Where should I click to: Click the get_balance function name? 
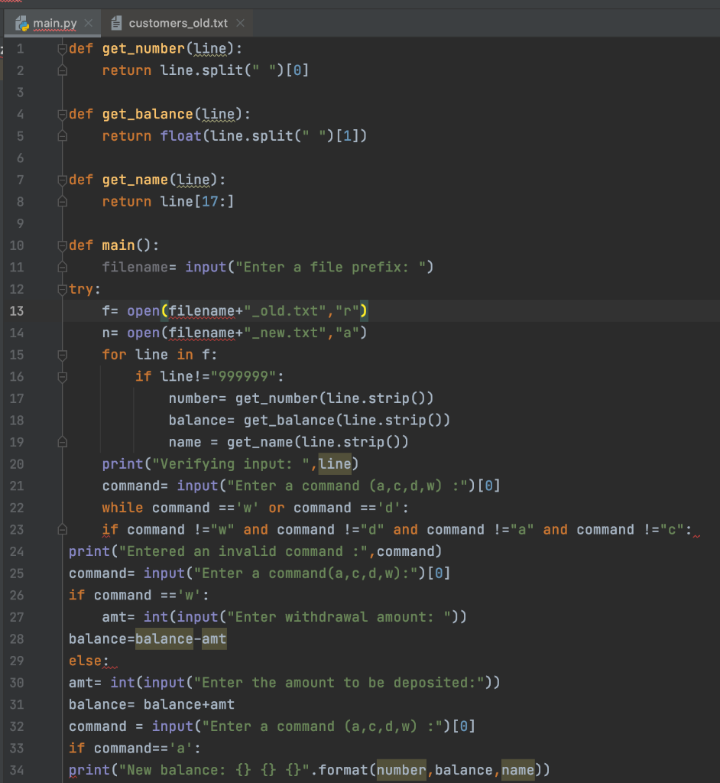pyautogui.click(x=148, y=115)
